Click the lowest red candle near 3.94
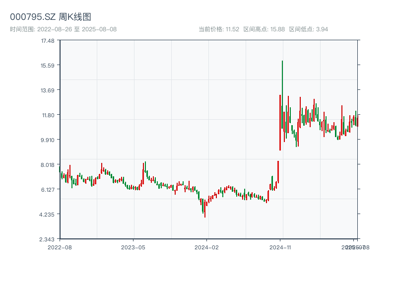397x298 pixels. (x=205, y=208)
